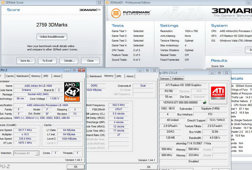Maximize the GPU-Z 0.1.9 window
Viewport: 252px width, 170px height.
[x=219, y=73]
